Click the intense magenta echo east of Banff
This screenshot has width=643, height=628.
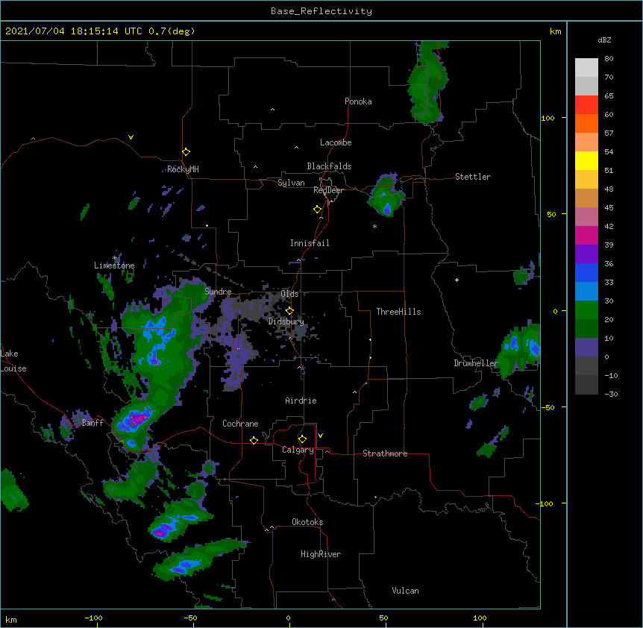click(x=137, y=419)
